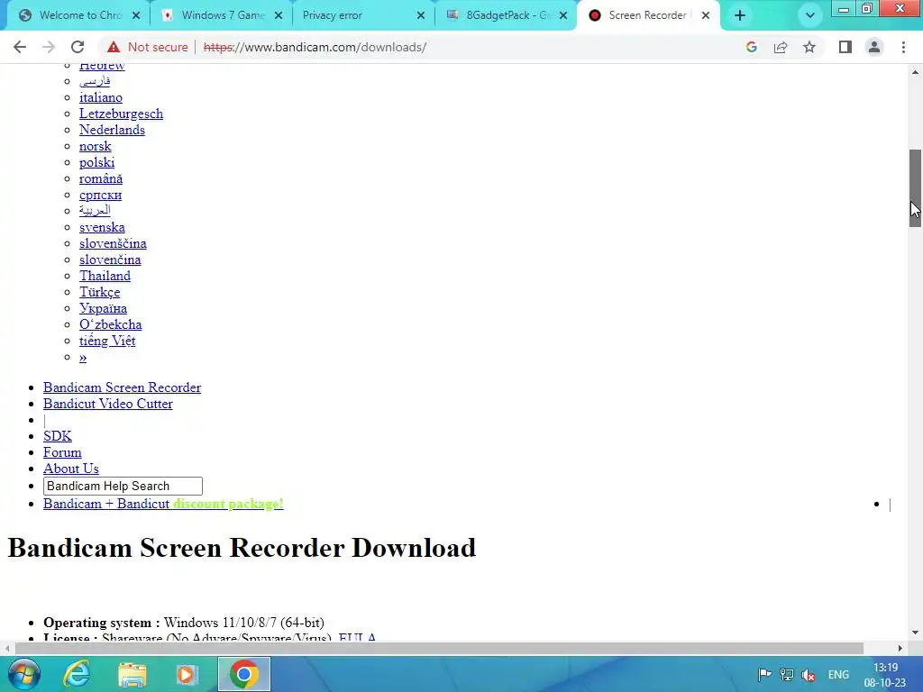Open Chrome's three-dot menu
923x692 pixels.
click(x=903, y=47)
